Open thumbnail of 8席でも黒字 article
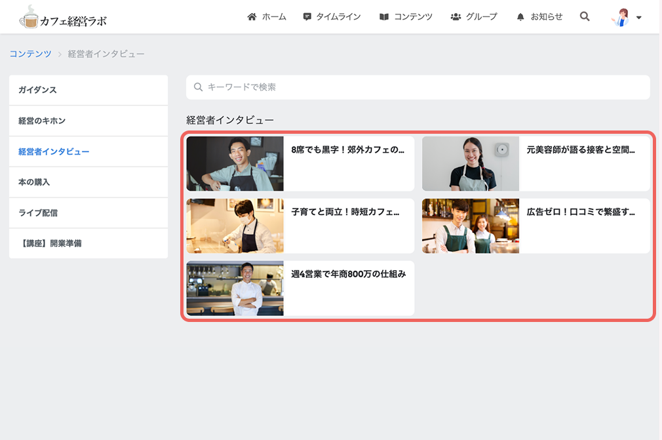The height and width of the screenshot is (440, 662). (x=235, y=163)
